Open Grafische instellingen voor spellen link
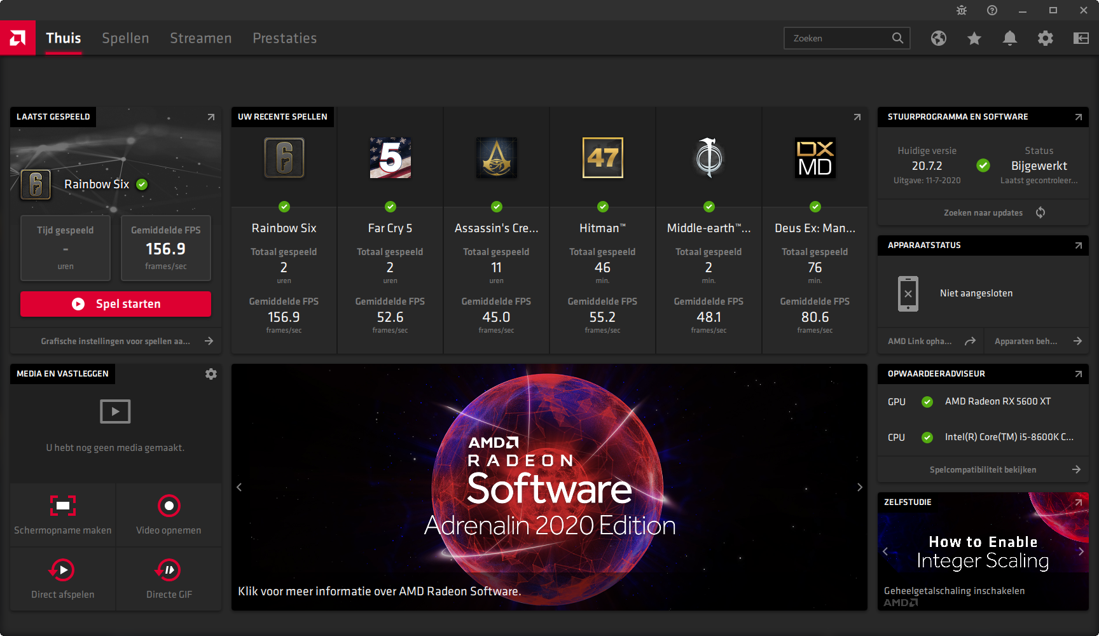The image size is (1099, 636). click(116, 342)
